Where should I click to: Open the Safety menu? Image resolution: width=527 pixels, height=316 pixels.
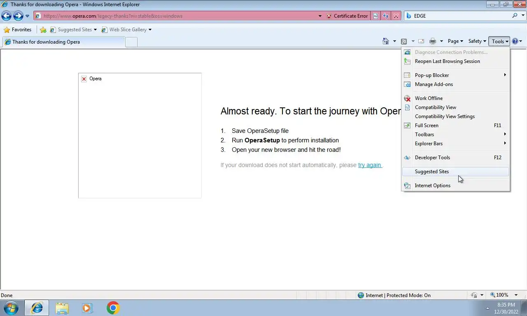pos(477,41)
